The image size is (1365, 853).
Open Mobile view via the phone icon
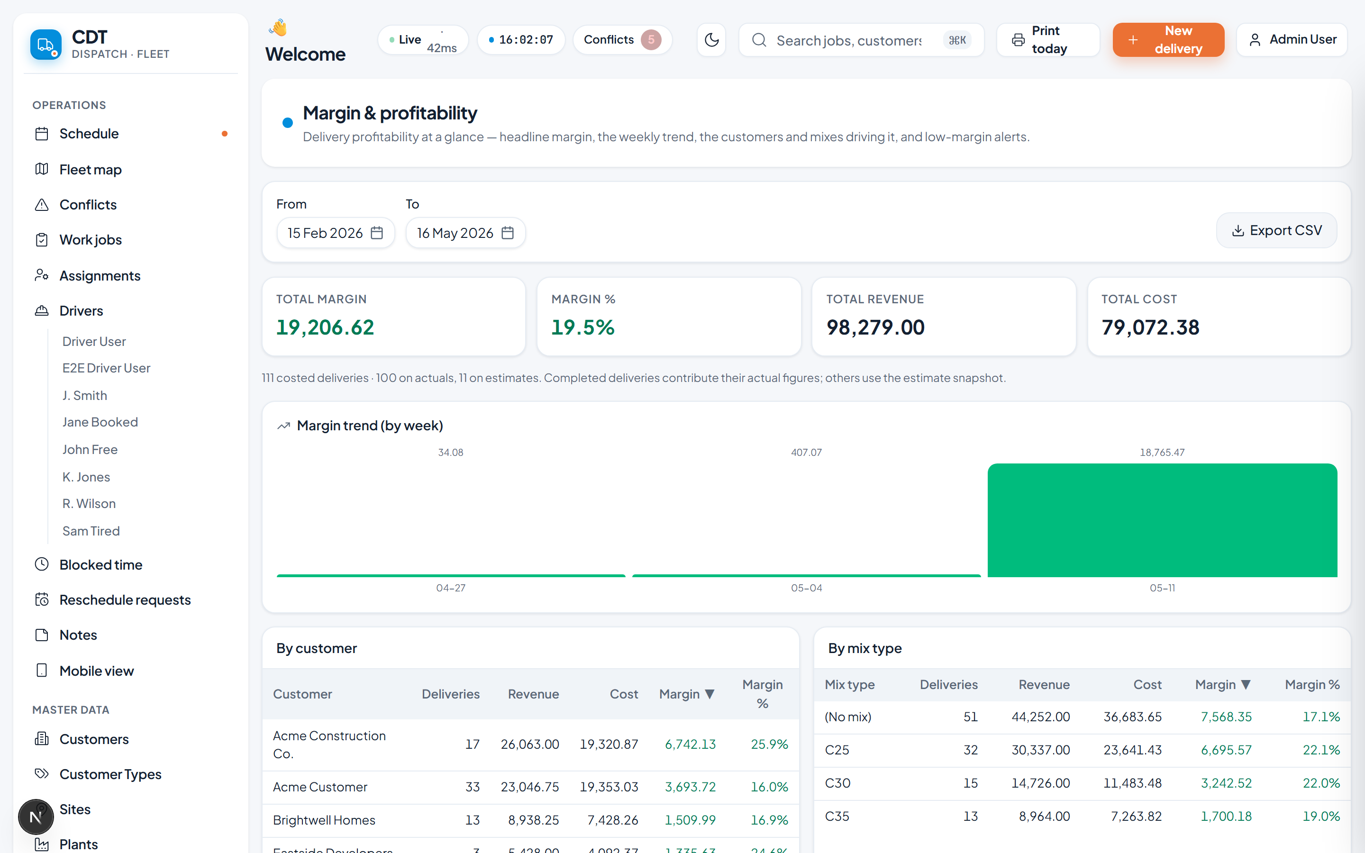click(x=42, y=670)
